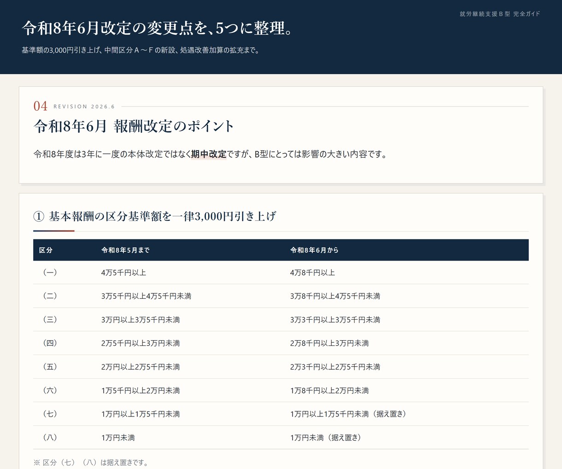Click row label '(一)'
562x469 pixels.
(x=50, y=273)
